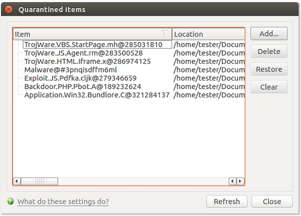This screenshot has width=301, height=216.
Task: Select Exploit.JS.Pdfka.cljk@279346659 entry
Action: coord(80,78)
